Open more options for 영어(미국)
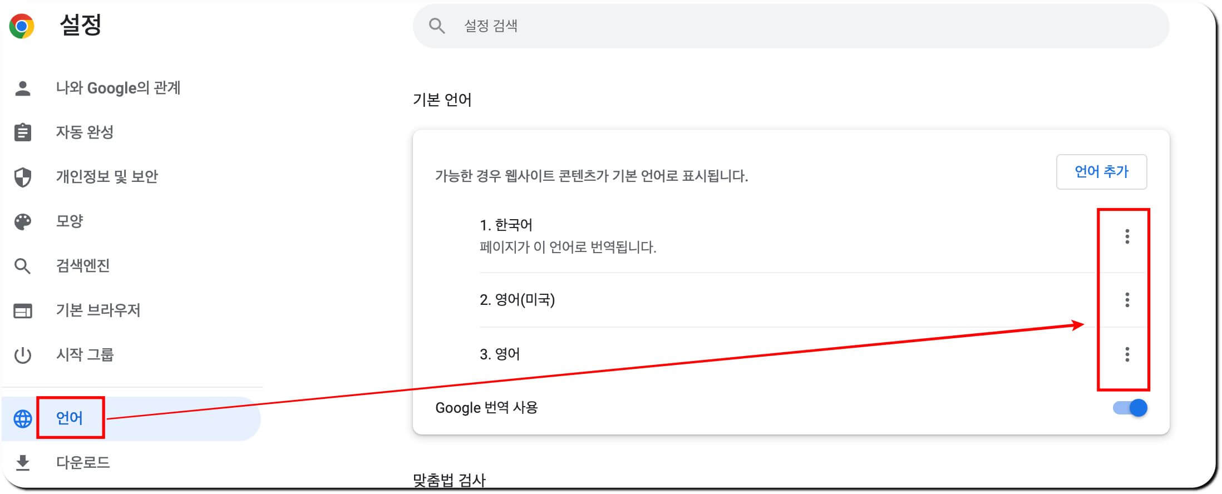Screen dimensions: 1222x494 1127,300
